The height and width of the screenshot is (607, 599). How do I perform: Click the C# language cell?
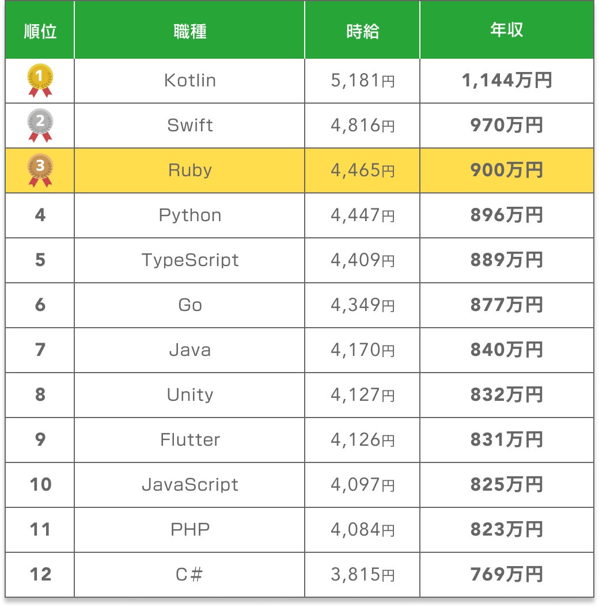(189, 574)
